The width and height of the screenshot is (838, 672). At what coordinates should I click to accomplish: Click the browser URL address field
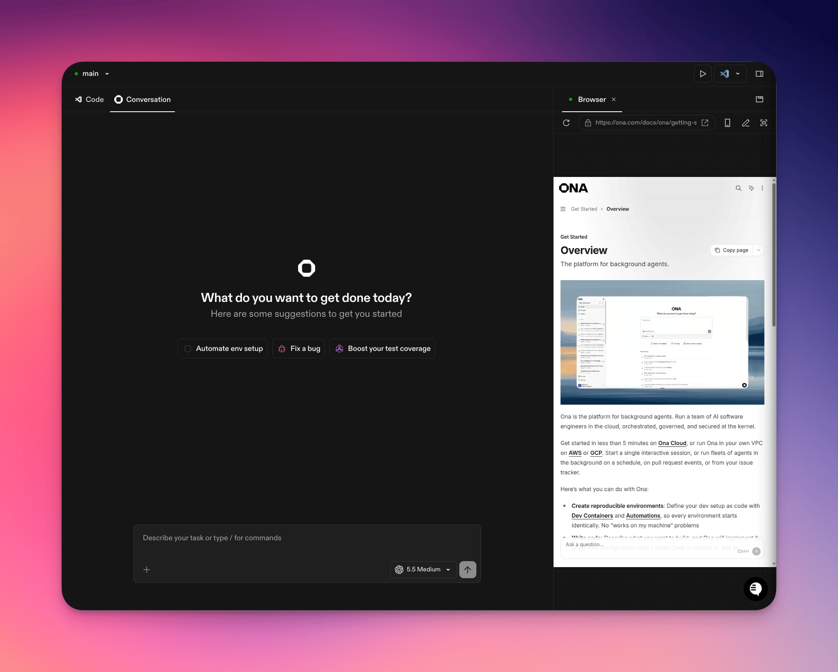646,123
